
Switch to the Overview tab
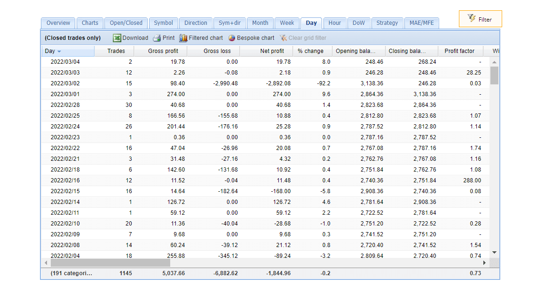point(58,23)
